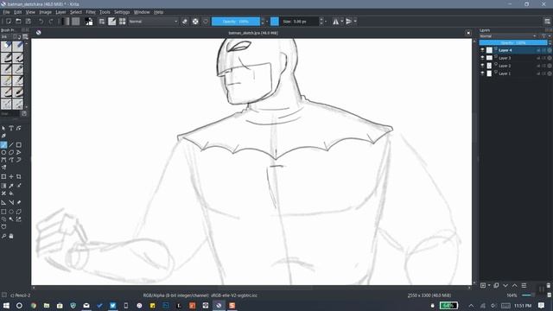Open the gradient fill selector
Image resolution: width=553 pixels, height=311 pixels.
tap(66, 22)
